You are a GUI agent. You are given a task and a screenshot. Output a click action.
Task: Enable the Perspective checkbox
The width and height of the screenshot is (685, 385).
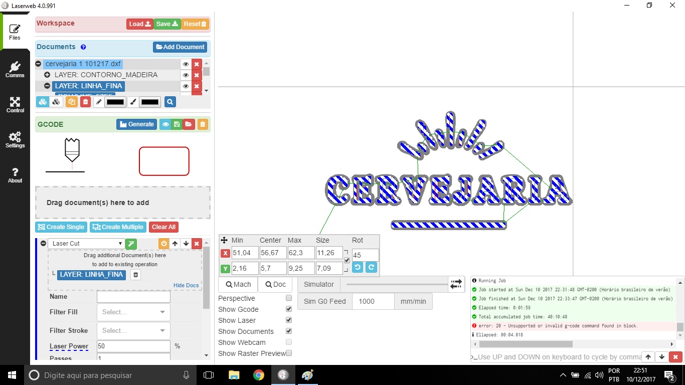(289, 298)
